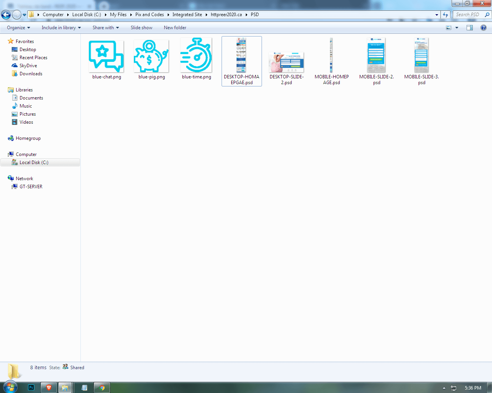The height and width of the screenshot is (393, 492).
Task: Open the Share with menu
Action: point(106,28)
